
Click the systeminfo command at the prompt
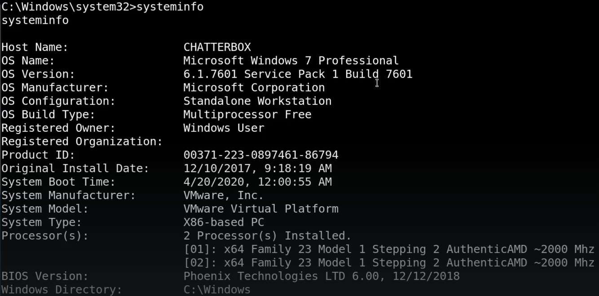coord(170,7)
